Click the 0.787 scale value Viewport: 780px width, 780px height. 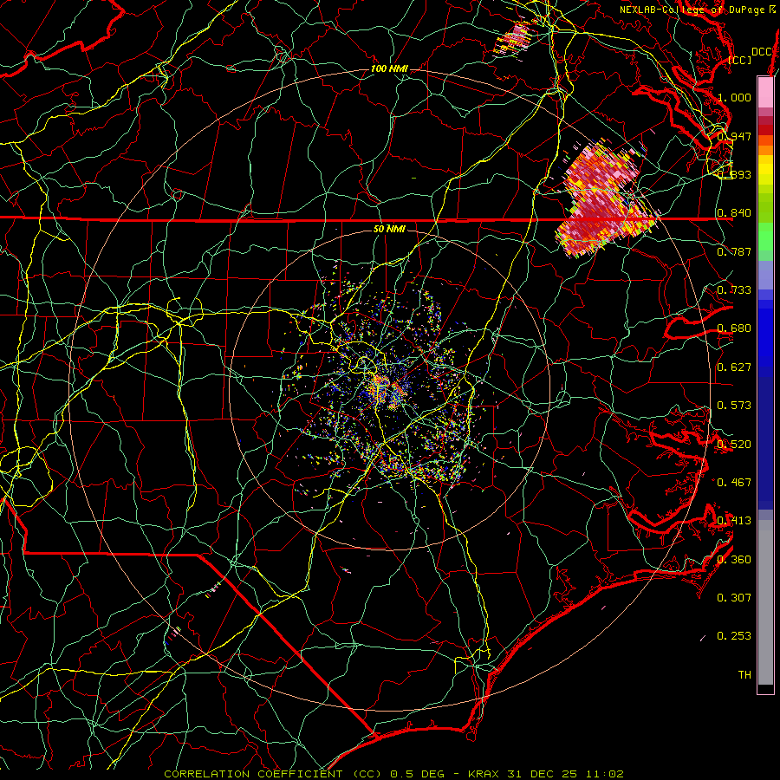pos(734,251)
